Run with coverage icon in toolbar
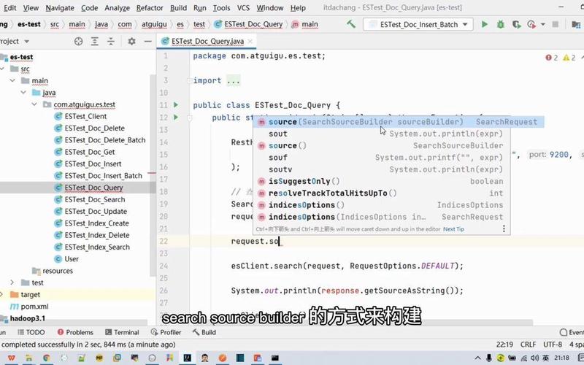Viewport: 584px width, 365px height. [516, 24]
